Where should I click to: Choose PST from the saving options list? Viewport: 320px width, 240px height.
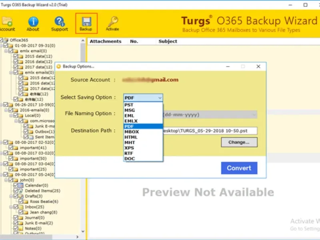143,105
